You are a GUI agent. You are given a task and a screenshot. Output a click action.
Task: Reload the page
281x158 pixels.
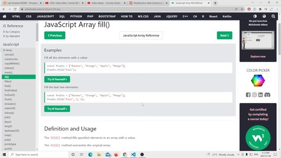pos(15,9)
